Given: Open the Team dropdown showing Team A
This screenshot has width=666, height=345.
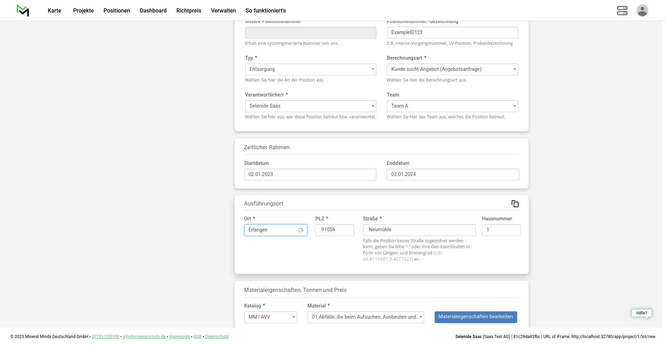Looking at the screenshot, I should [x=452, y=106].
